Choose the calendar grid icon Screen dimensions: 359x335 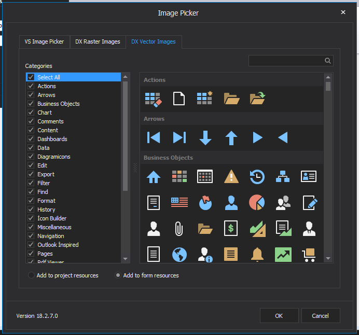(x=205, y=176)
